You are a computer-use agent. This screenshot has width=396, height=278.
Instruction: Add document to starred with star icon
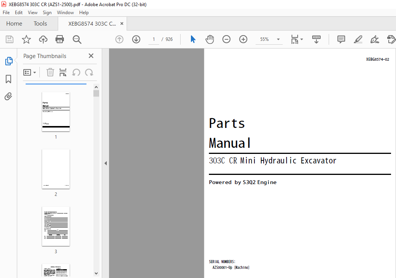26,39
